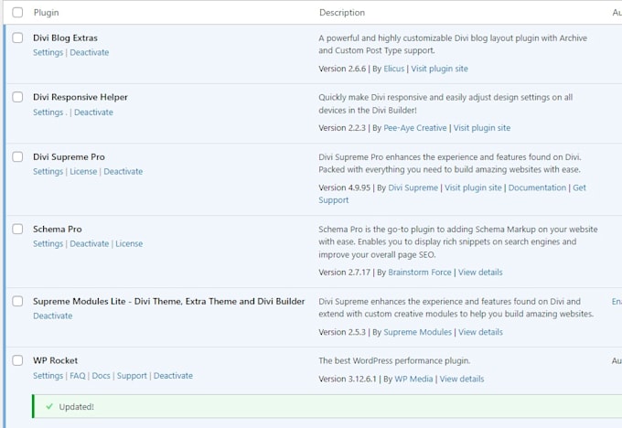
Task: Open Divi Supreme Pro Documentation link
Action: [537, 187]
